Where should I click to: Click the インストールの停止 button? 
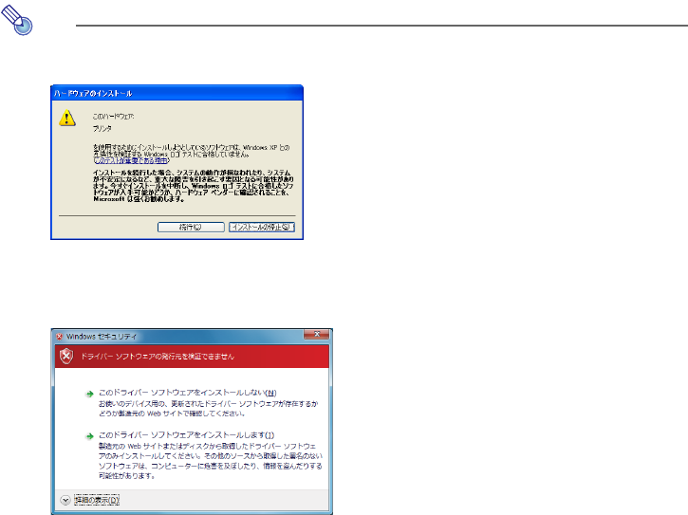262,227
